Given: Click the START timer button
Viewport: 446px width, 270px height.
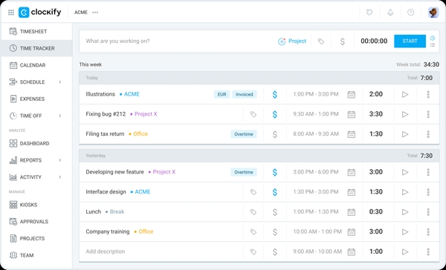Looking at the screenshot, I should 410,41.
